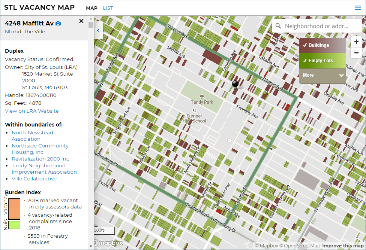This screenshot has width=366, height=250.
Task: Click the Bishop P L Scott Ave label
Action: [280, 202]
